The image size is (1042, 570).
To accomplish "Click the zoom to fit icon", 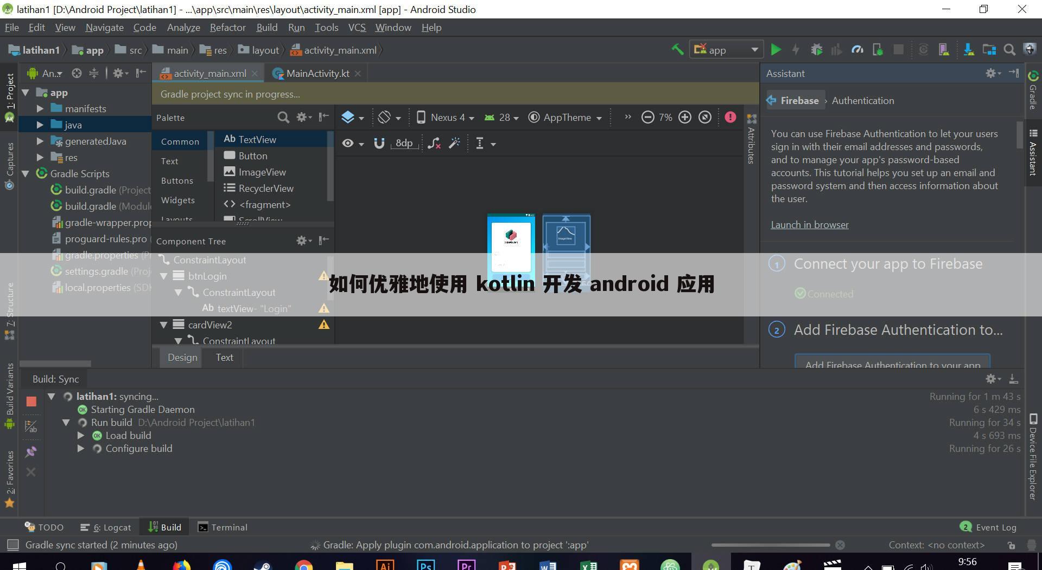I will (x=705, y=117).
